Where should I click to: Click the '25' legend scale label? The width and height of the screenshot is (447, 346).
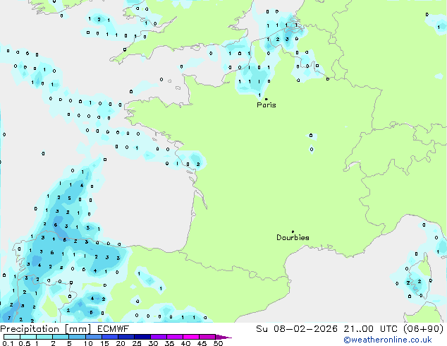click(x=137, y=343)
